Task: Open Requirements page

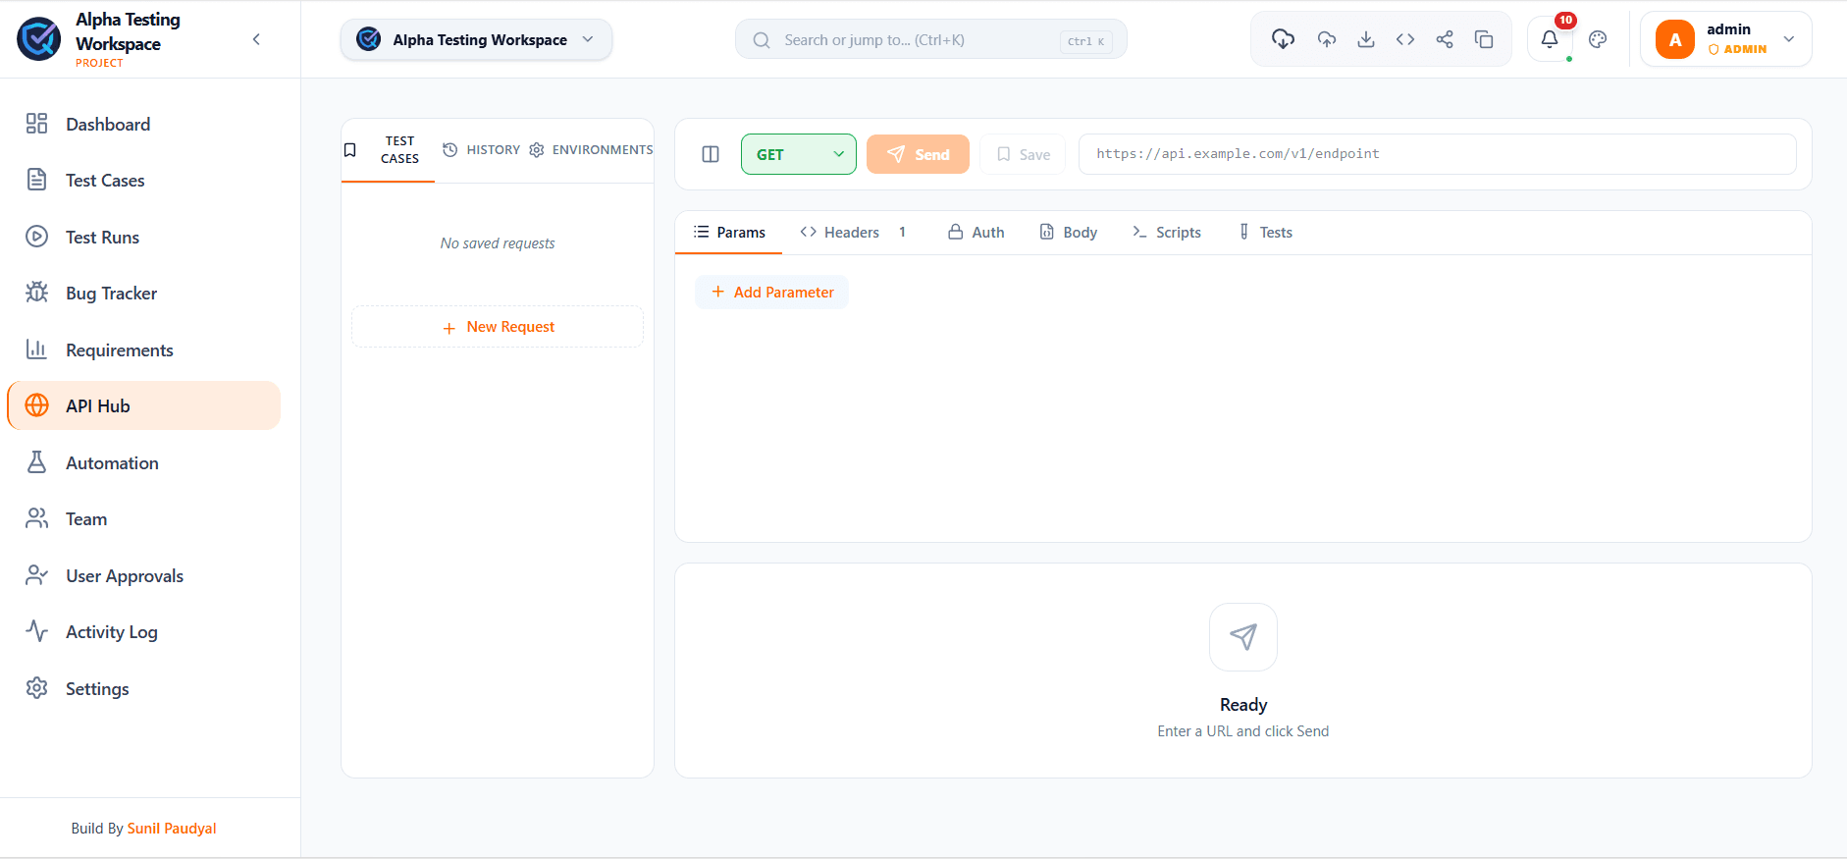Action: click(x=143, y=349)
